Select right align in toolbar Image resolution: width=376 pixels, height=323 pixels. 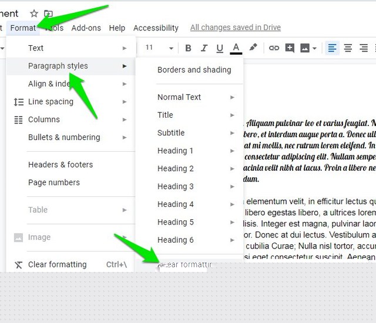tap(364, 48)
